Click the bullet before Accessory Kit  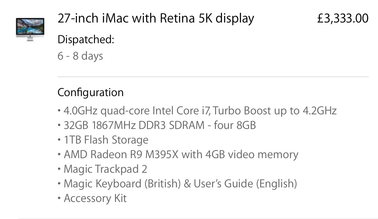click(59, 199)
